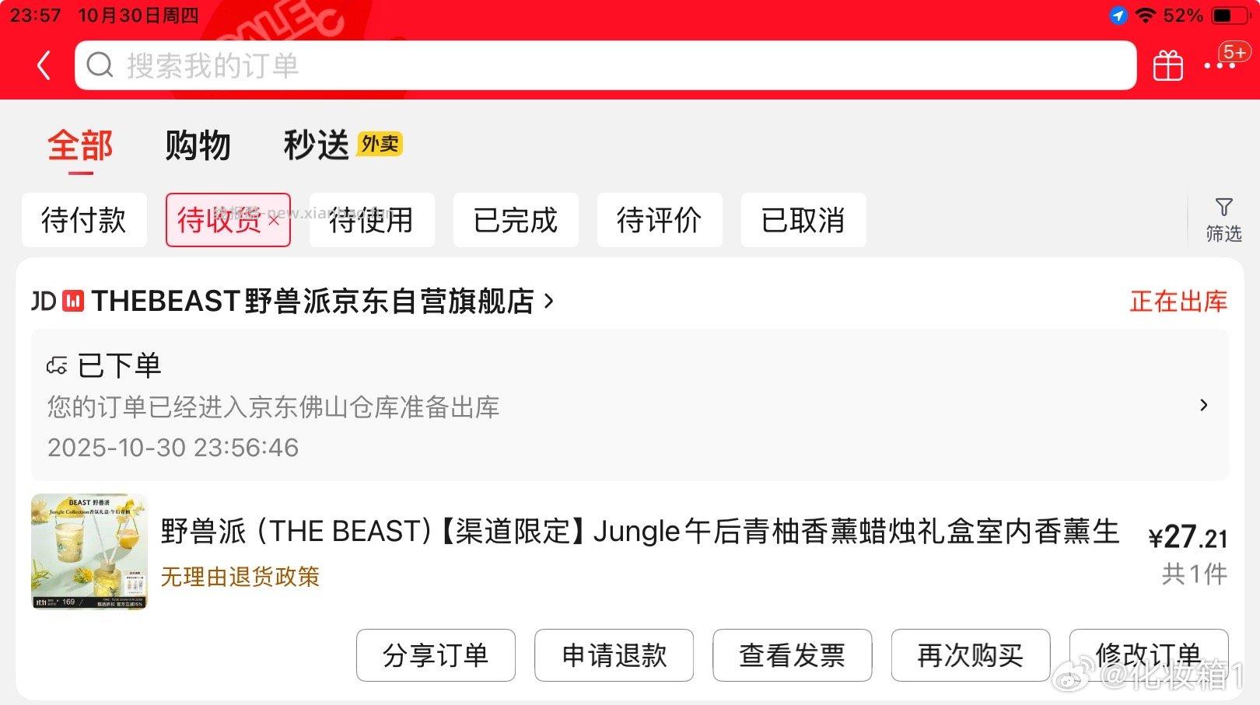
Task: Expand logistics details arrow for 已下单
Action: click(x=1203, y=405)
